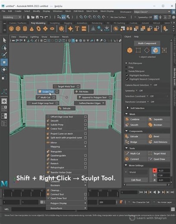Select Edge mode diamond icon
The height and width of the screenshot is (224, 176).
(x=147, y=50)
